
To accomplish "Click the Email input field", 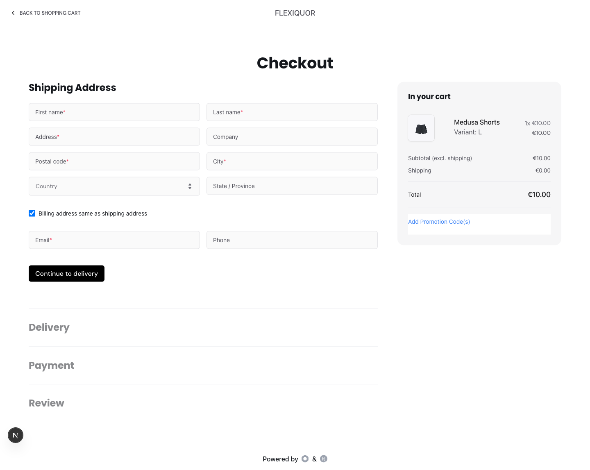I will pos(114,240).
